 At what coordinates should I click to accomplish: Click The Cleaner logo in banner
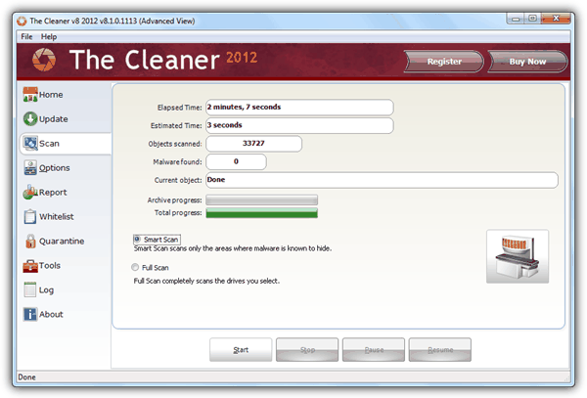tap(44, 60)
